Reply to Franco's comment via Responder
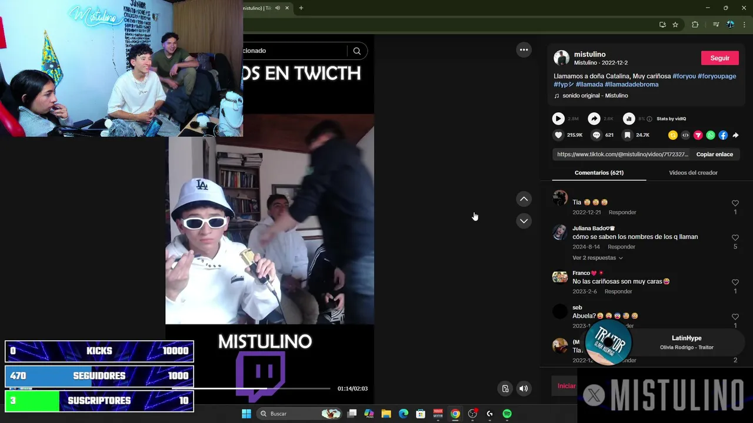Image resolution: width=753 pixels, height=423 pixels. (618, 292)
